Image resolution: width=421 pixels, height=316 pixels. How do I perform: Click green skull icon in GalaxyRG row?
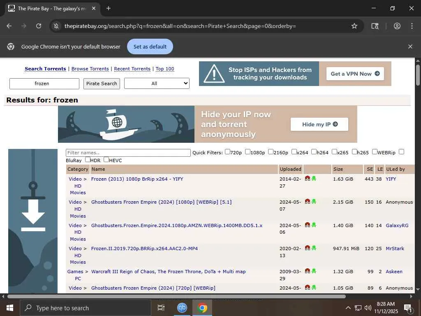pos(314,225)
